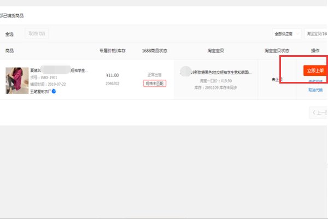Click the 商品 column header

[x=9, y=51]
